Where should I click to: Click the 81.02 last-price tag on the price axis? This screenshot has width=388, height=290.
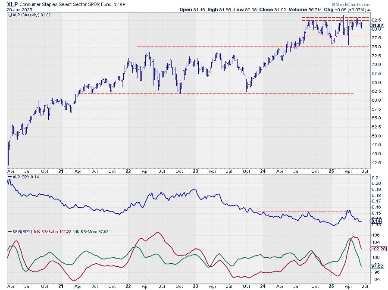[x=377, y=25]
